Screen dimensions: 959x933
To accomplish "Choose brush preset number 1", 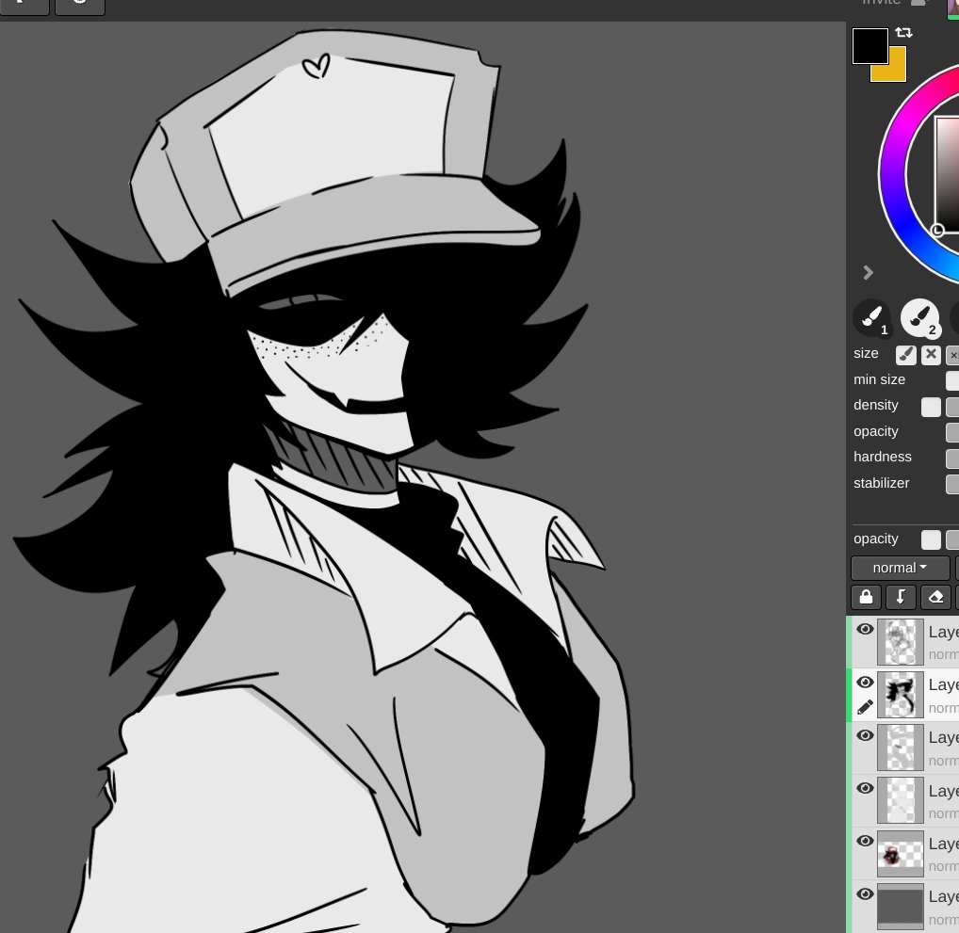I will click(871, 317).
